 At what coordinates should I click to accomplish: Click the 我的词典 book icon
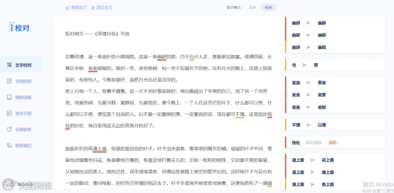(9, 97)
